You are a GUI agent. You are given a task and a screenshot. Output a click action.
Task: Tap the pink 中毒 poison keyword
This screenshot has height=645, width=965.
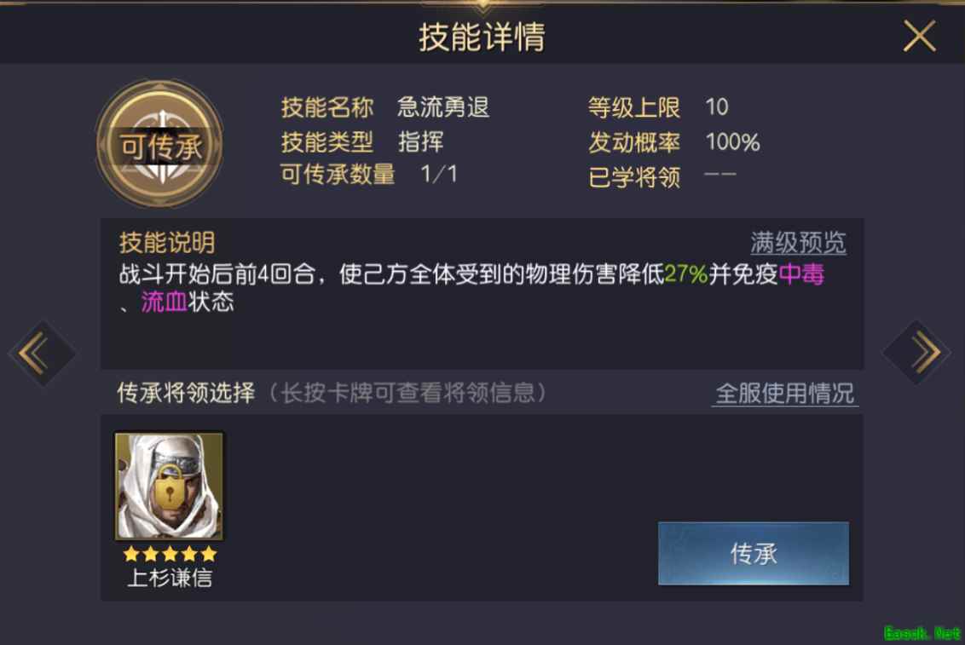pos(801,274)
